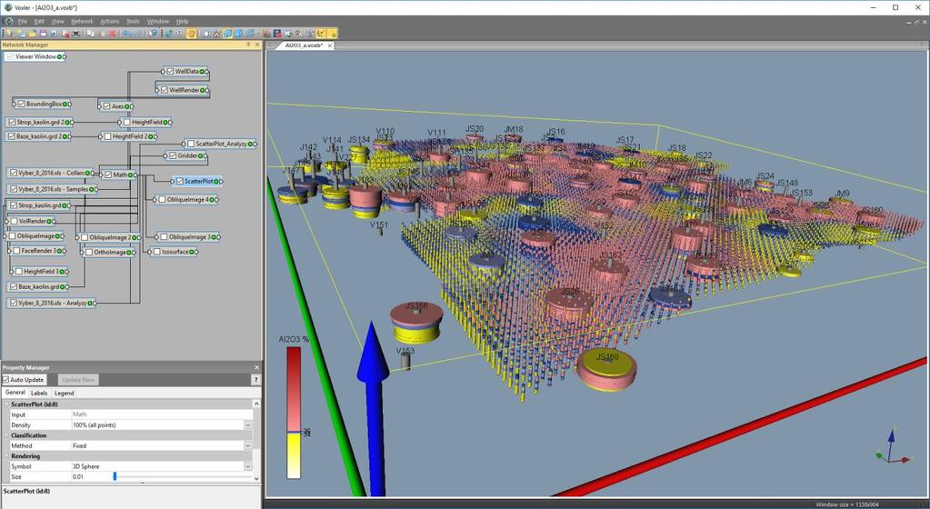Switch to the Labels tab
Screen dimensions: 930x509
tap(38, 393)
